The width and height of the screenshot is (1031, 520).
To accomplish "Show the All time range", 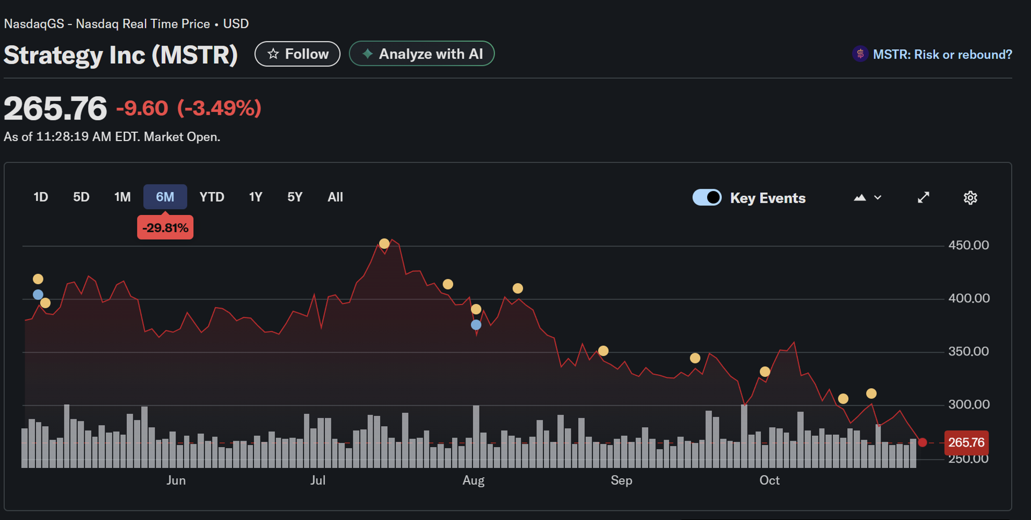I will tap(335, 197).
